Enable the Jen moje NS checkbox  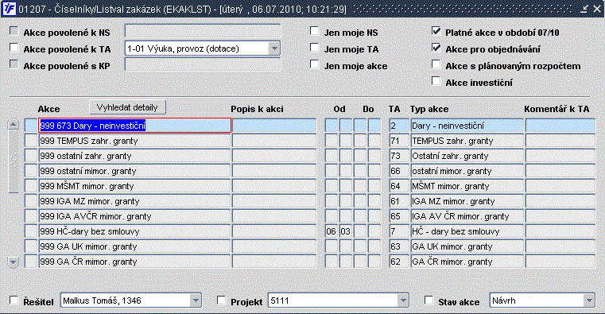(315, 31)
